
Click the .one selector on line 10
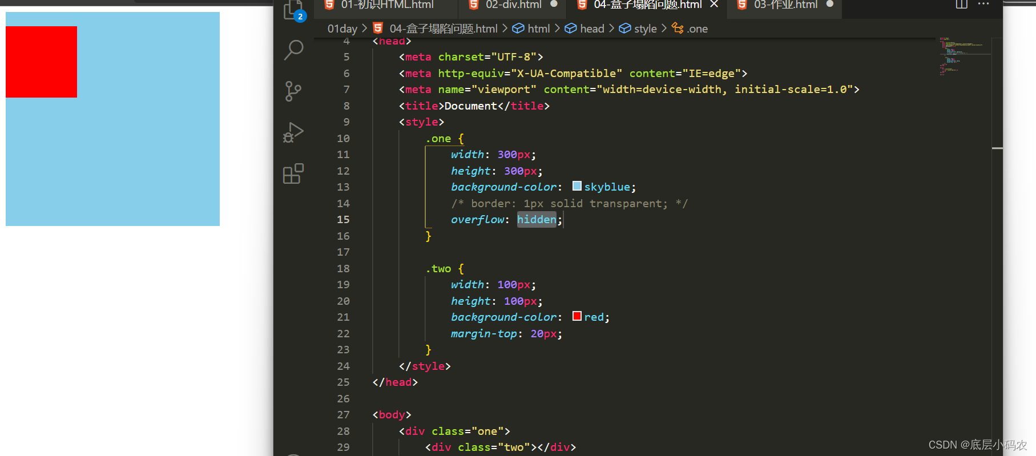[x=438, y=139]
